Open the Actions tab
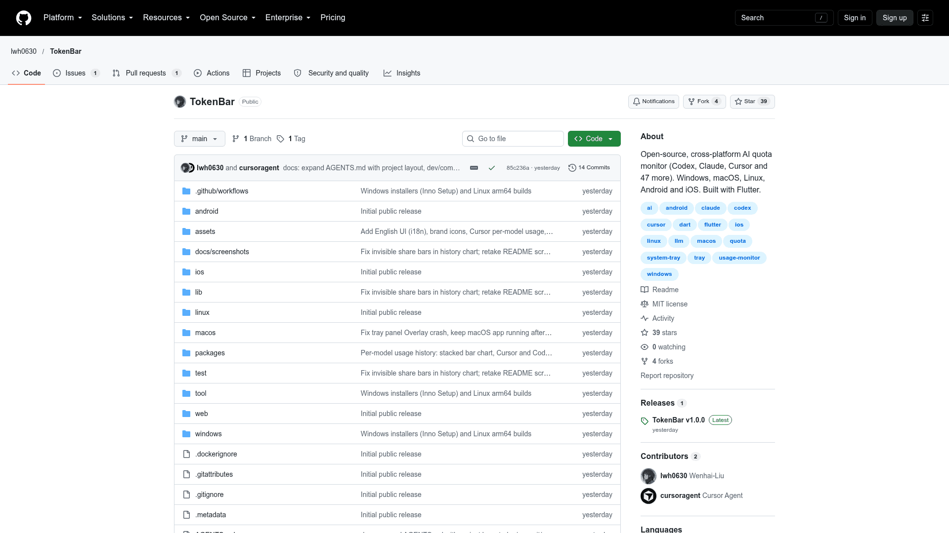Image resolution: width=949 pixels, height=533 pixels. 212,73
